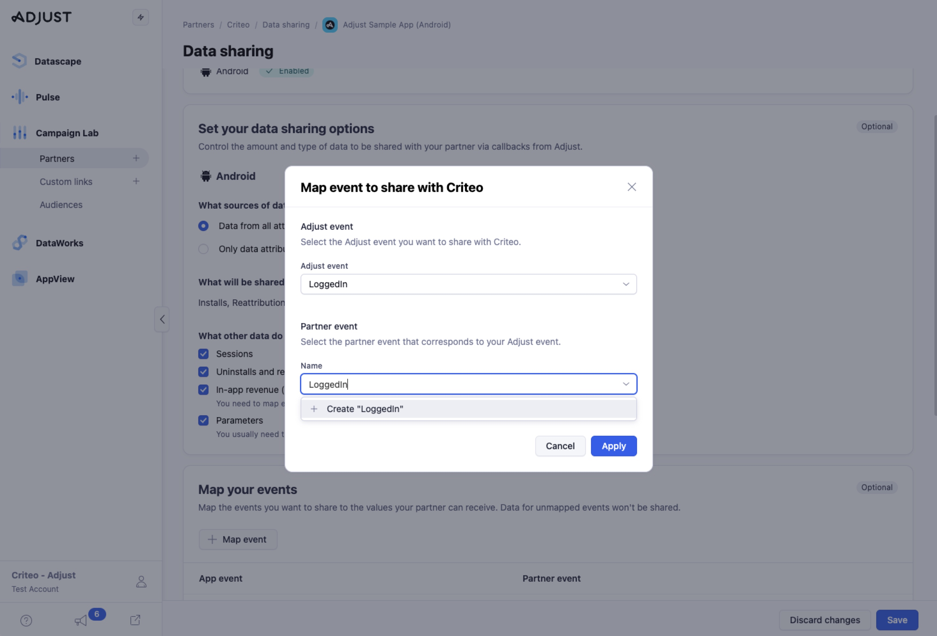937x636 pixels.
Task: Click the App event column header
Action: tap(221, 578)
